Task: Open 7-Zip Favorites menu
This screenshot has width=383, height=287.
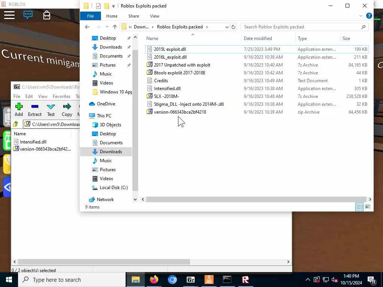Action: 61,96
